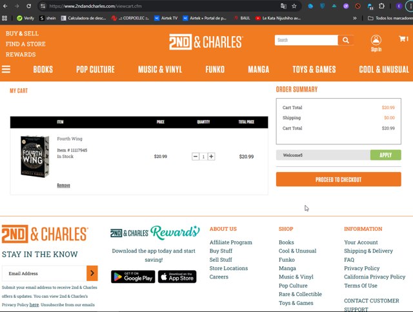The image size is (413, 312).
Task: Open Sell Stuff footer link
Action: [221, 260]
